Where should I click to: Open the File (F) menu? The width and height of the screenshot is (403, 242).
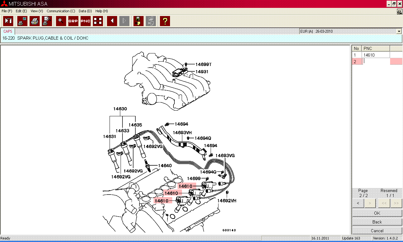pyautogui.click(x=7, y=11)
